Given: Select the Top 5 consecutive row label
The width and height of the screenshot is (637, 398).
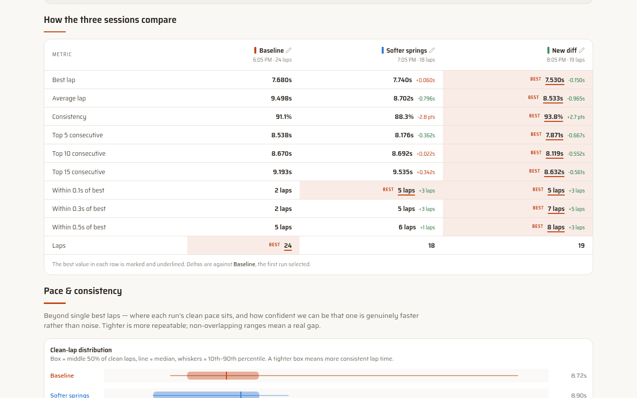Looking at the screenshot, I should click(78, 135).
